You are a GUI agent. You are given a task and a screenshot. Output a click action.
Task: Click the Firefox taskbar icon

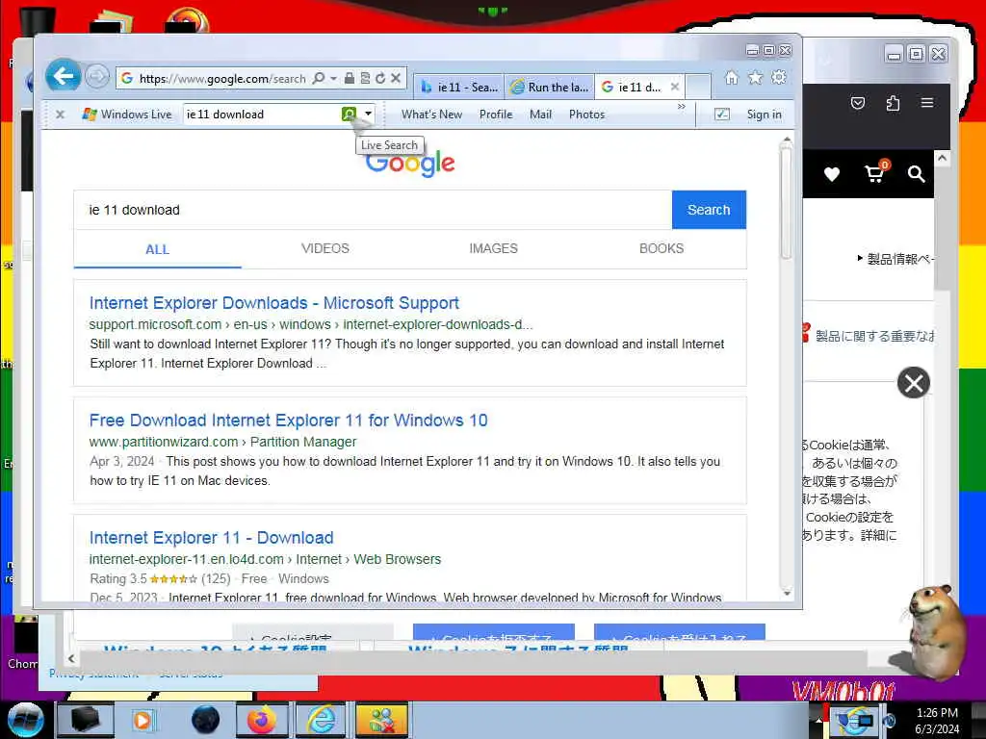262,720
